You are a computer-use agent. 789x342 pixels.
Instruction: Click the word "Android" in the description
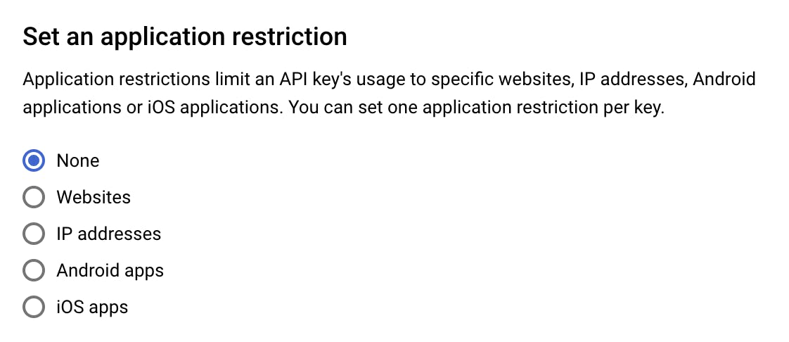tap(724, 79)
